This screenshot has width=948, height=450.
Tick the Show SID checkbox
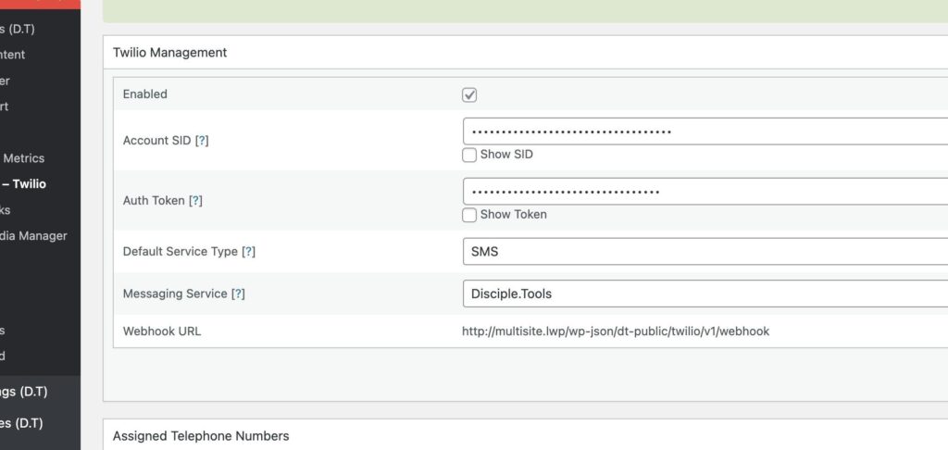(x=469, y=155)
